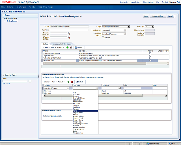Viewport: 181px width, 145px height.
Task: Open Effective Start Date calendar picker
Action: (69, 33)
